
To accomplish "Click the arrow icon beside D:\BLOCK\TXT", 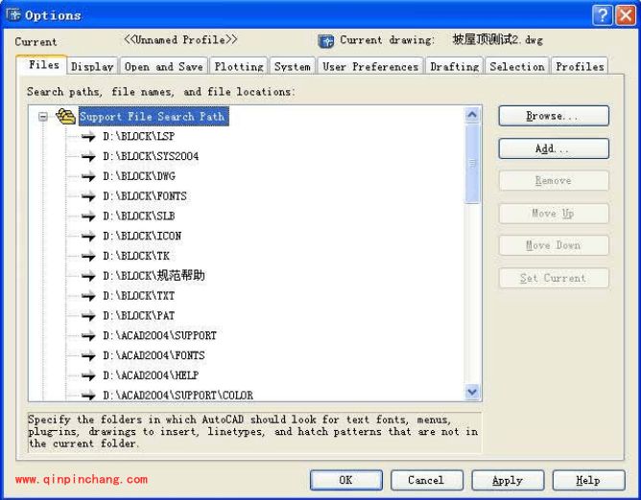I will 88,296.
